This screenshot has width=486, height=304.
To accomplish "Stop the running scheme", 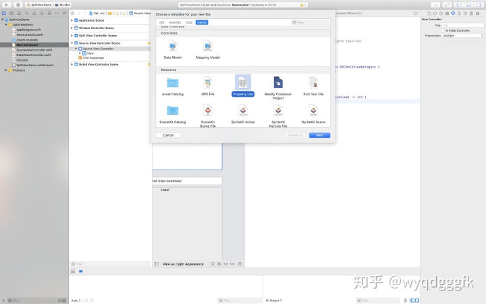I will 18,5.
